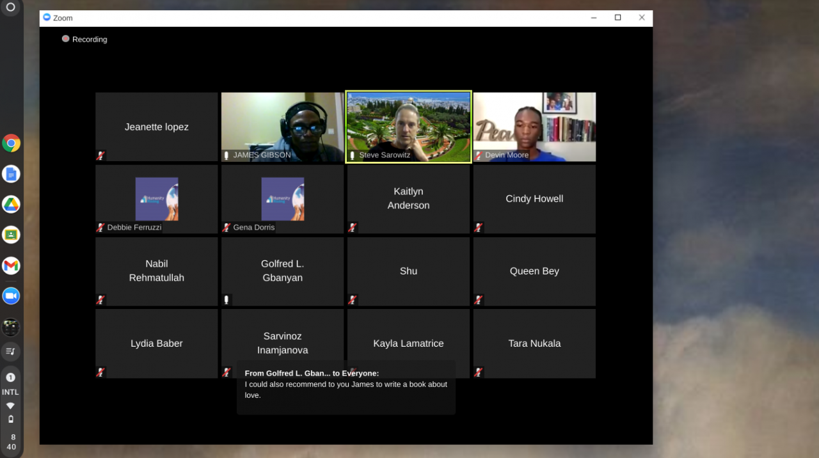Click Cindy Howell's muted mic icon

click(x=478, y=227)
